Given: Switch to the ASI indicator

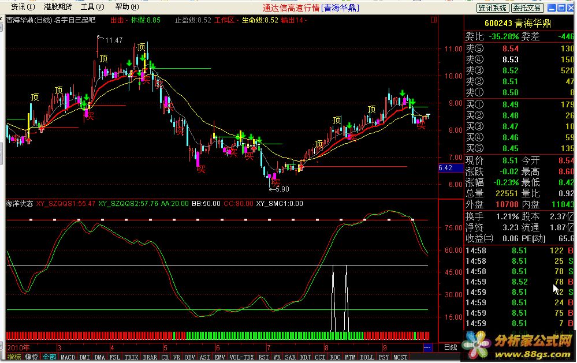Looking at the screenshot, I should click(x=204, y=357).
